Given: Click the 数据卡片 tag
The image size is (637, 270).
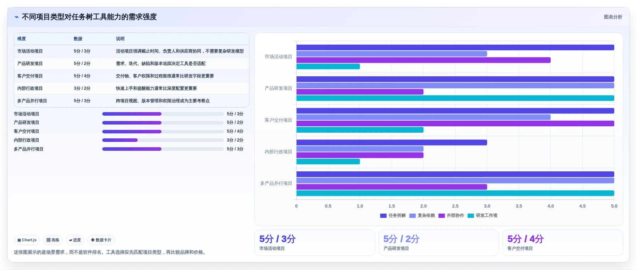Looking at the screenshot, I should (x=101, y=240).
